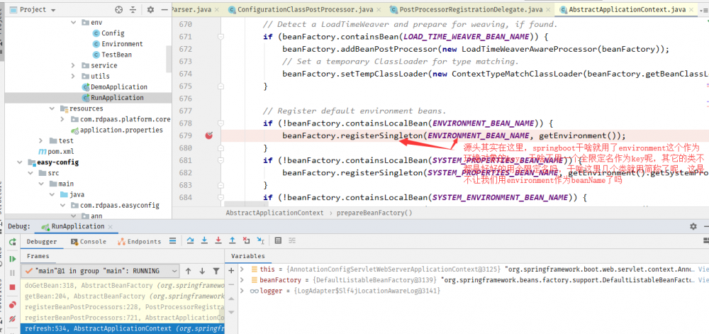Image resolution: width=709 pixels, height=334 pixels.
Task: Click the fold marker on line 671
Action: coord(220,37)
